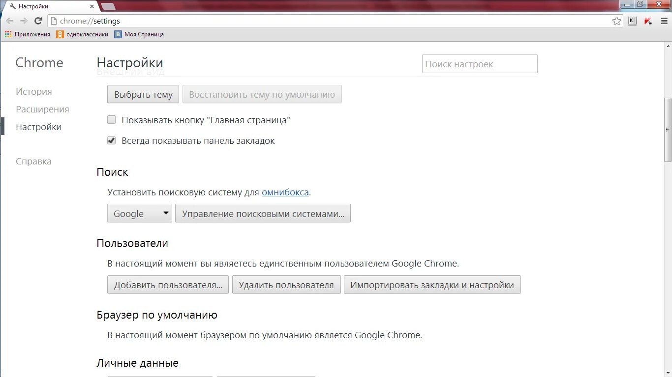Click Управление поисковыми системами button
Screen dimensions: 672x377
[x=263, y=214]
